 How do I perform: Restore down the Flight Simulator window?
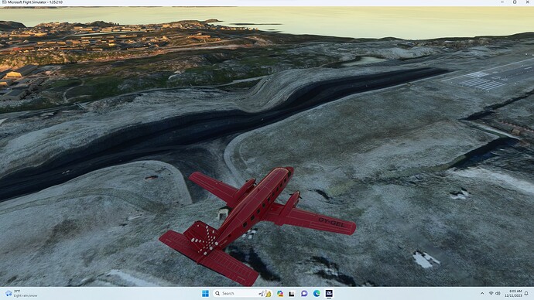[x=515, y=2]
